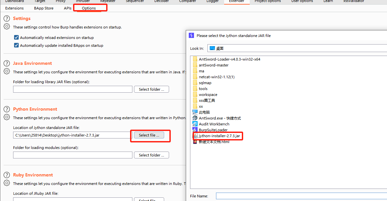Click Burp icon in file dialog title
Screen dimensions: 387x201
point(191,35)
